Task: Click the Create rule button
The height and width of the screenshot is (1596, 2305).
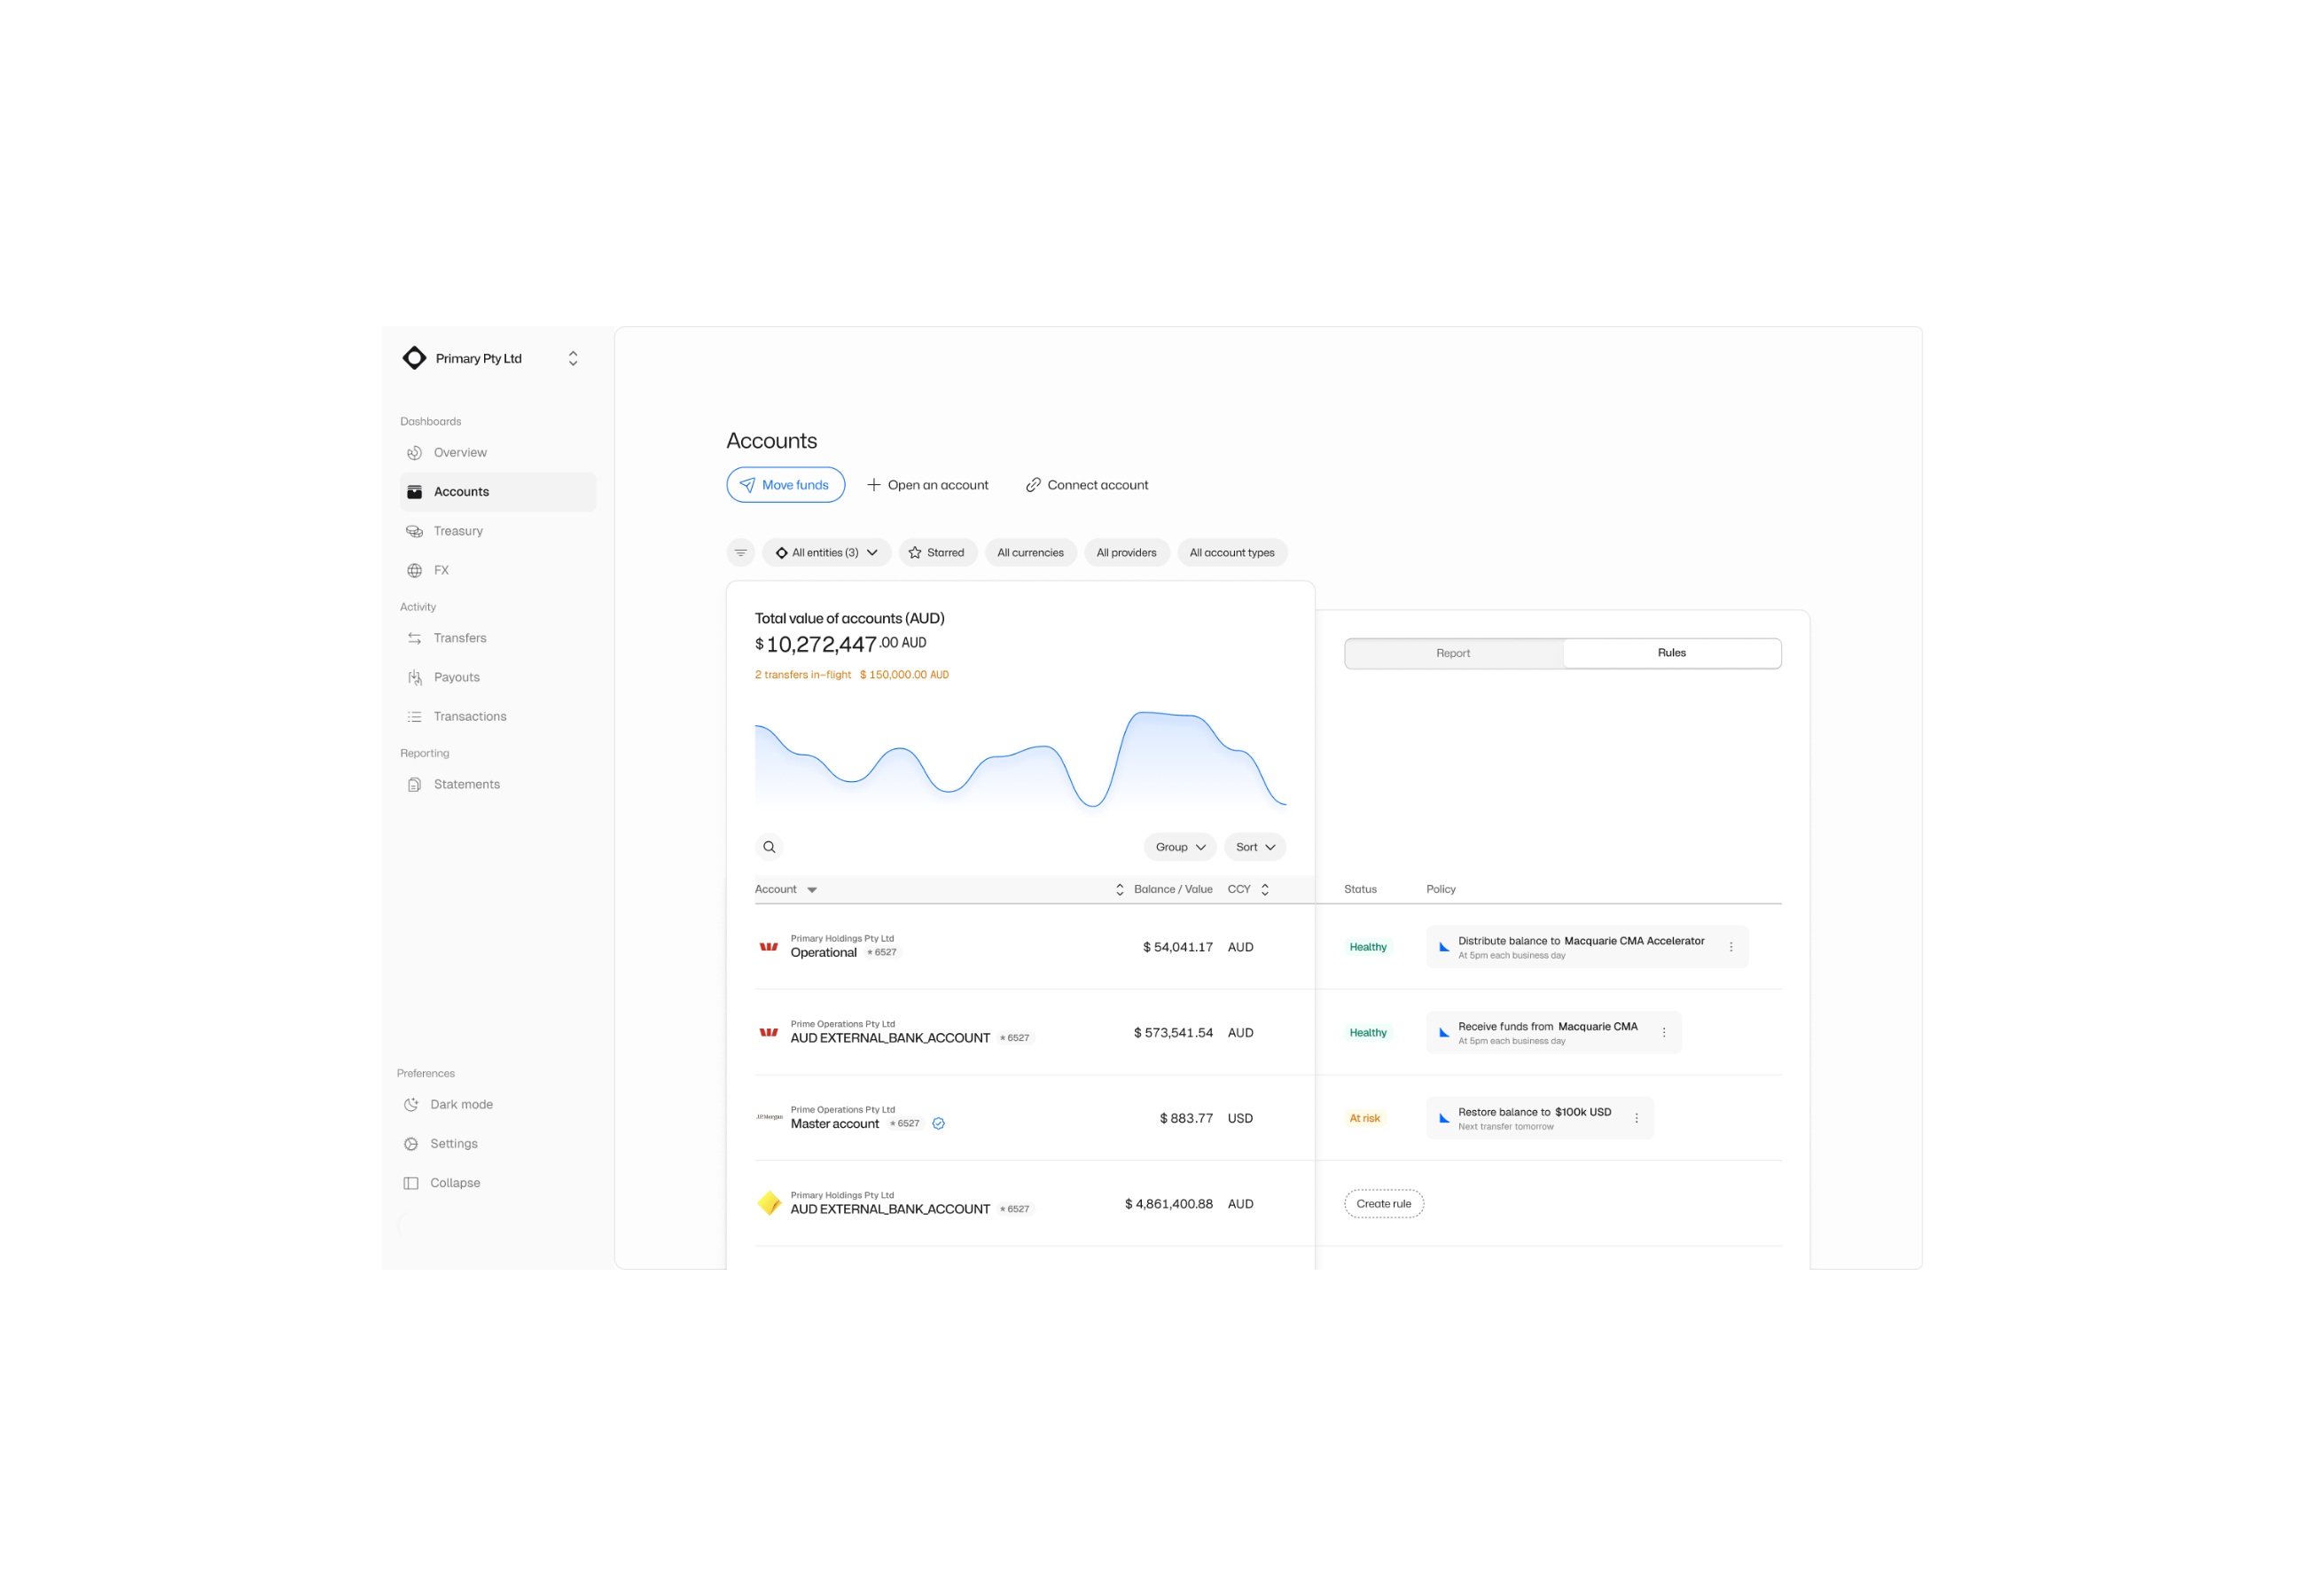Action: (x=1383, y=1203)
